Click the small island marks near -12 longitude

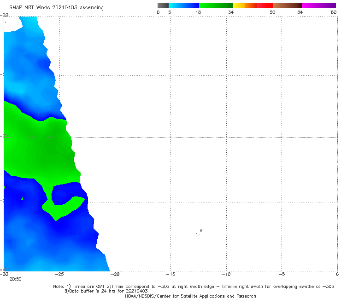(199, 232)
